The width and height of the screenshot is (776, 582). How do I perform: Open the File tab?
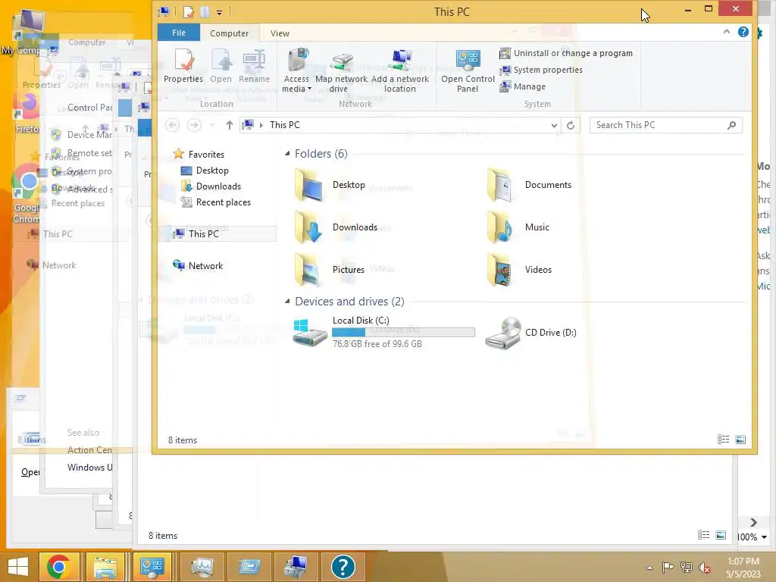179,33
